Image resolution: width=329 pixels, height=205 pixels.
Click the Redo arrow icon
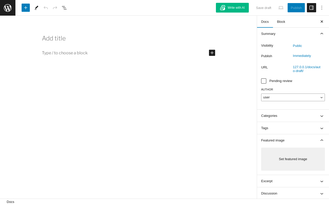[x=55, y=8]
